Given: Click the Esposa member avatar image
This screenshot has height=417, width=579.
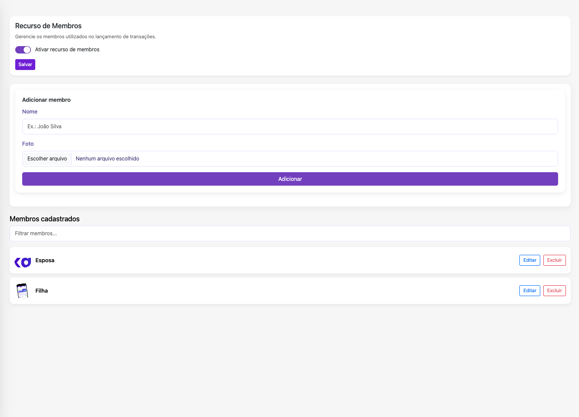Looking at the screenshot, I should pyautogui.click(x=23, y=262).
